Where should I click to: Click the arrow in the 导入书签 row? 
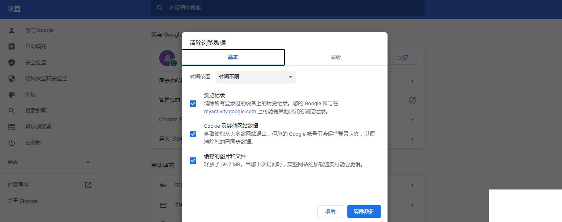412,139
